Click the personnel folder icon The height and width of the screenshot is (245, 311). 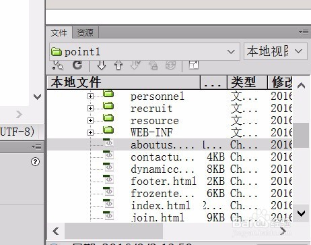click(x=108, y=94)
